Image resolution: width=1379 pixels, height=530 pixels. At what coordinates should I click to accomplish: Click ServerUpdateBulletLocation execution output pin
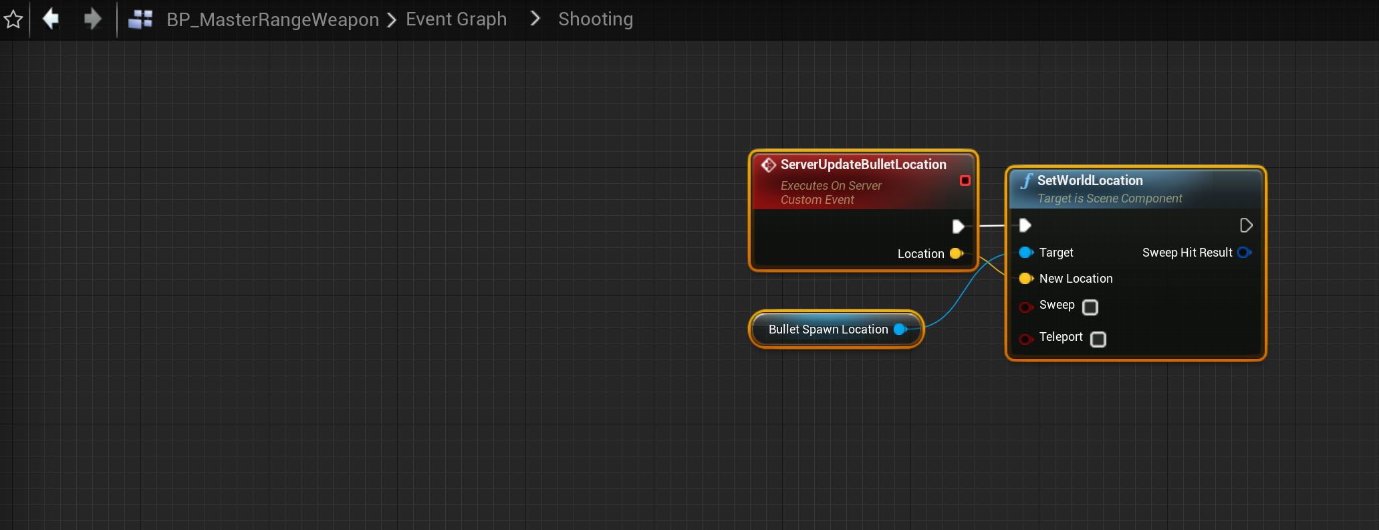pos(958,227)
